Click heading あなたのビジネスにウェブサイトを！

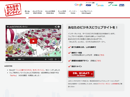tap(93, 27)
